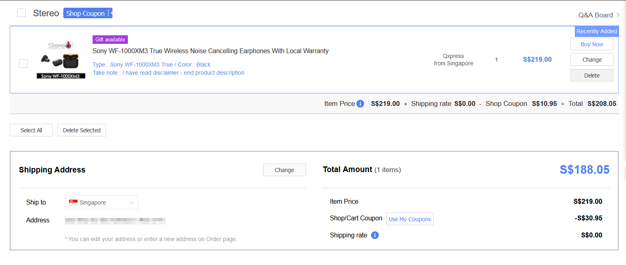Screen dimensions: 626x265
Task: Click the type and color option text
Action: tap(151, 65)
